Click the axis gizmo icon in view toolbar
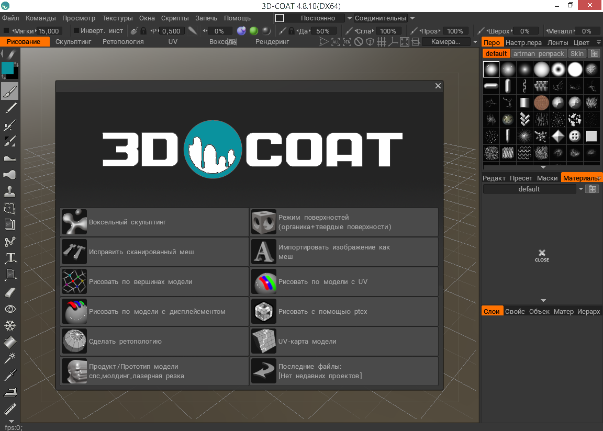603x431 pixels. pos(393,42)
